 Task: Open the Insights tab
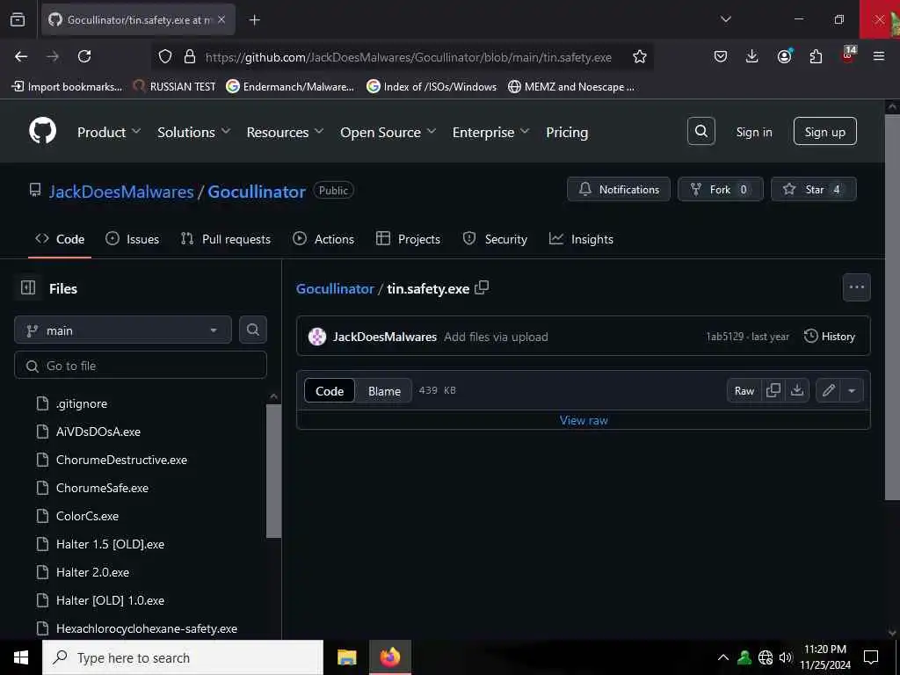point(581,239)
